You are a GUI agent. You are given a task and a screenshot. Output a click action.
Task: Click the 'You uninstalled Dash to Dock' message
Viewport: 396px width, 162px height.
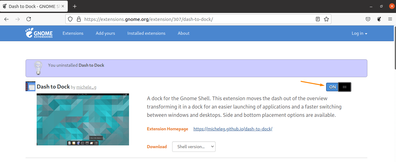76,65
